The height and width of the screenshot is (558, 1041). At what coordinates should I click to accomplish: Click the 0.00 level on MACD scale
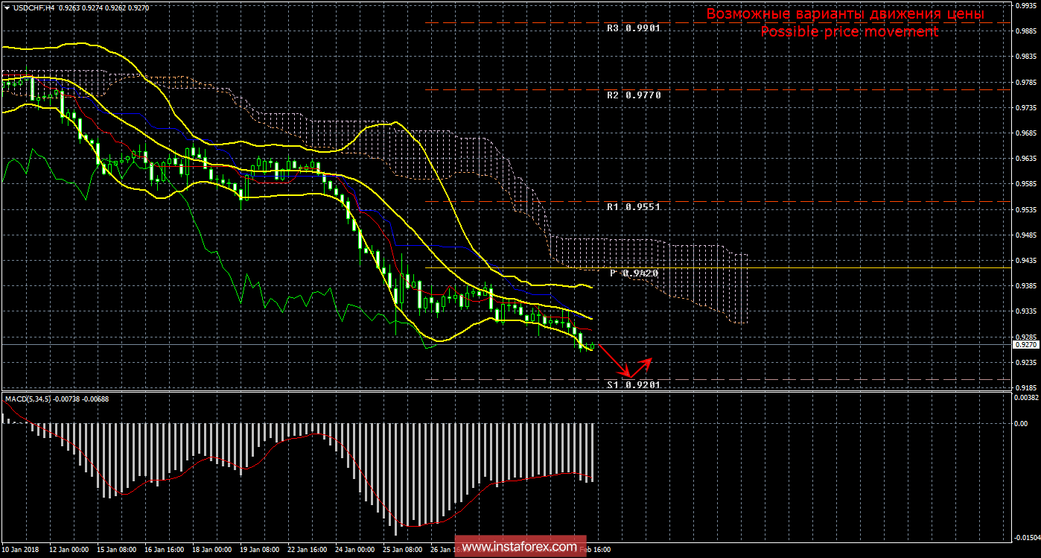tap(1021, 423)
